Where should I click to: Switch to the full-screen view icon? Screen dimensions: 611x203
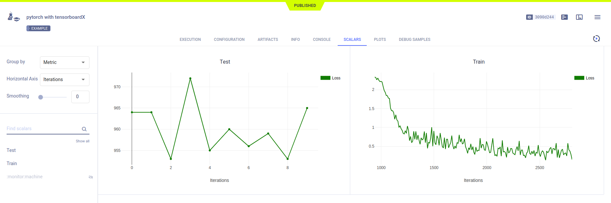click(579, 17)
